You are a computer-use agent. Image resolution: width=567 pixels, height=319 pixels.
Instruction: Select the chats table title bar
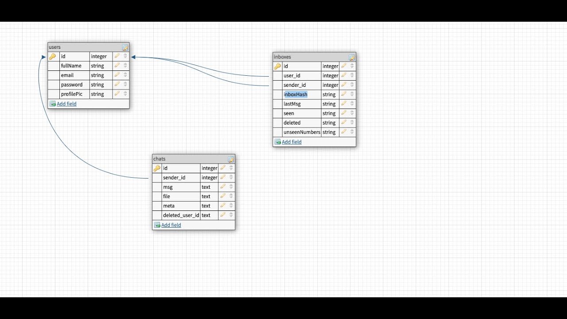pos(194,159)
